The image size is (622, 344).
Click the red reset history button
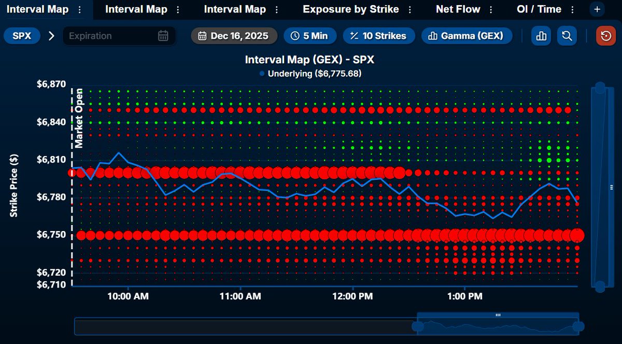(x=606, y=36)
